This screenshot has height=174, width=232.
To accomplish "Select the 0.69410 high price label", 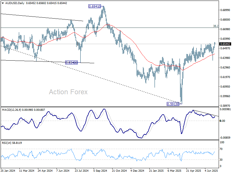I will pyautogui.click(x=95, y=6).
